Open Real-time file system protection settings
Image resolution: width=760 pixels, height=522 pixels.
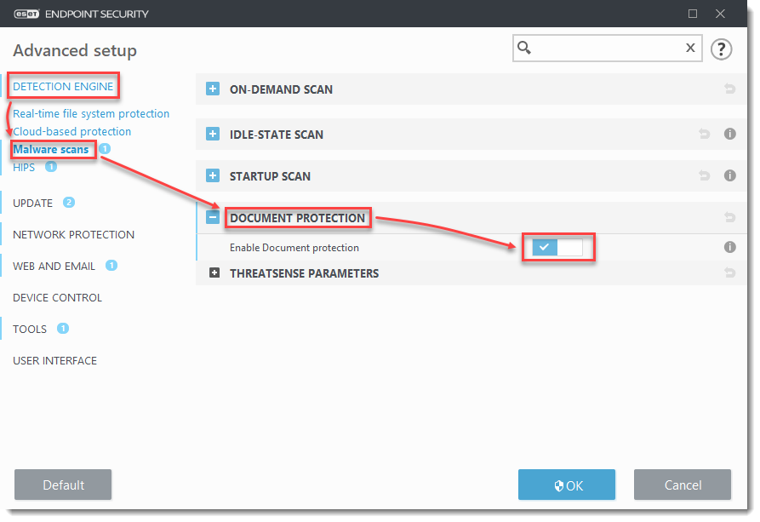click(90, 113)
